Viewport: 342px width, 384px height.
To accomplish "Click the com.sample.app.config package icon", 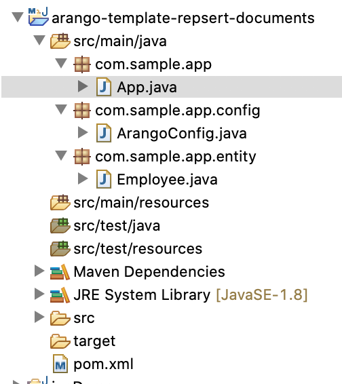I will click(82, 111).
